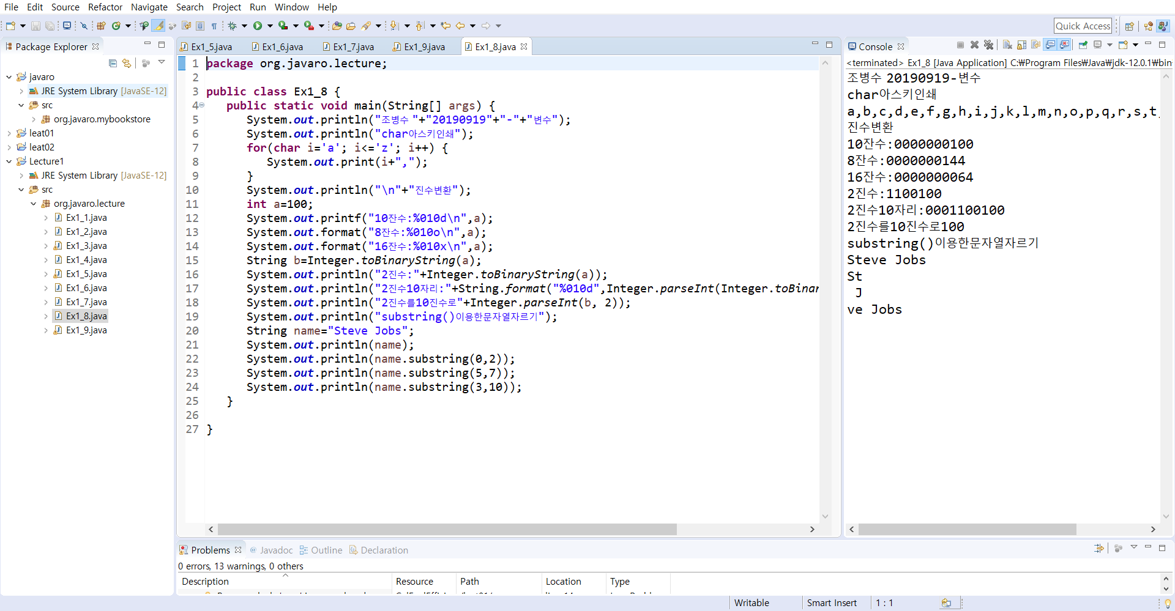Click Remove All Terminated Launches icon
1175x611 pixels.
(988, 45)
